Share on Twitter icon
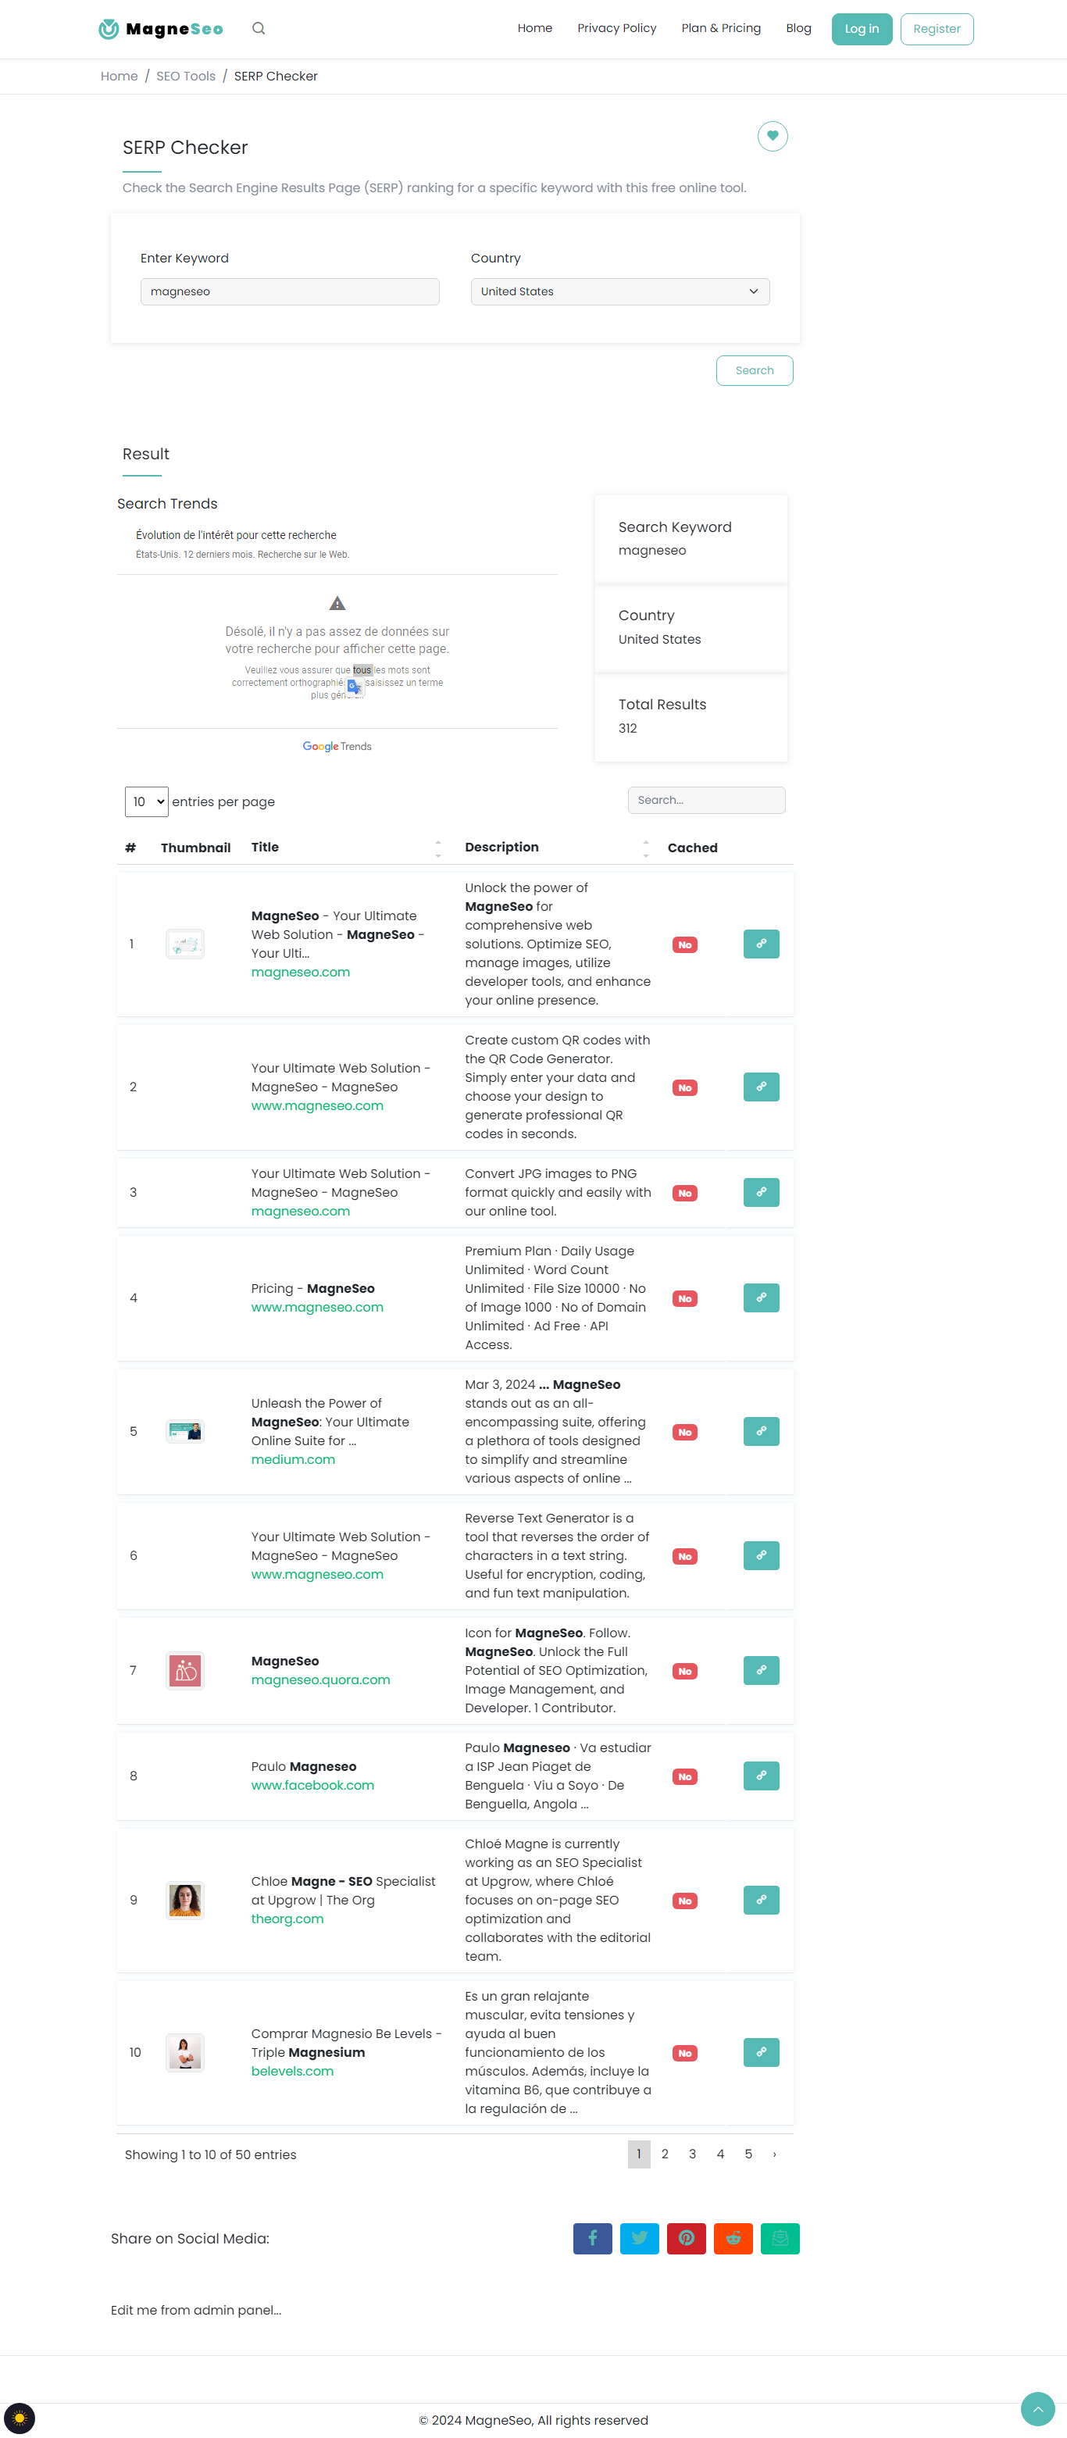Image resolution: width=1067 pixels, height=2438 pixels. (639, 2237)
